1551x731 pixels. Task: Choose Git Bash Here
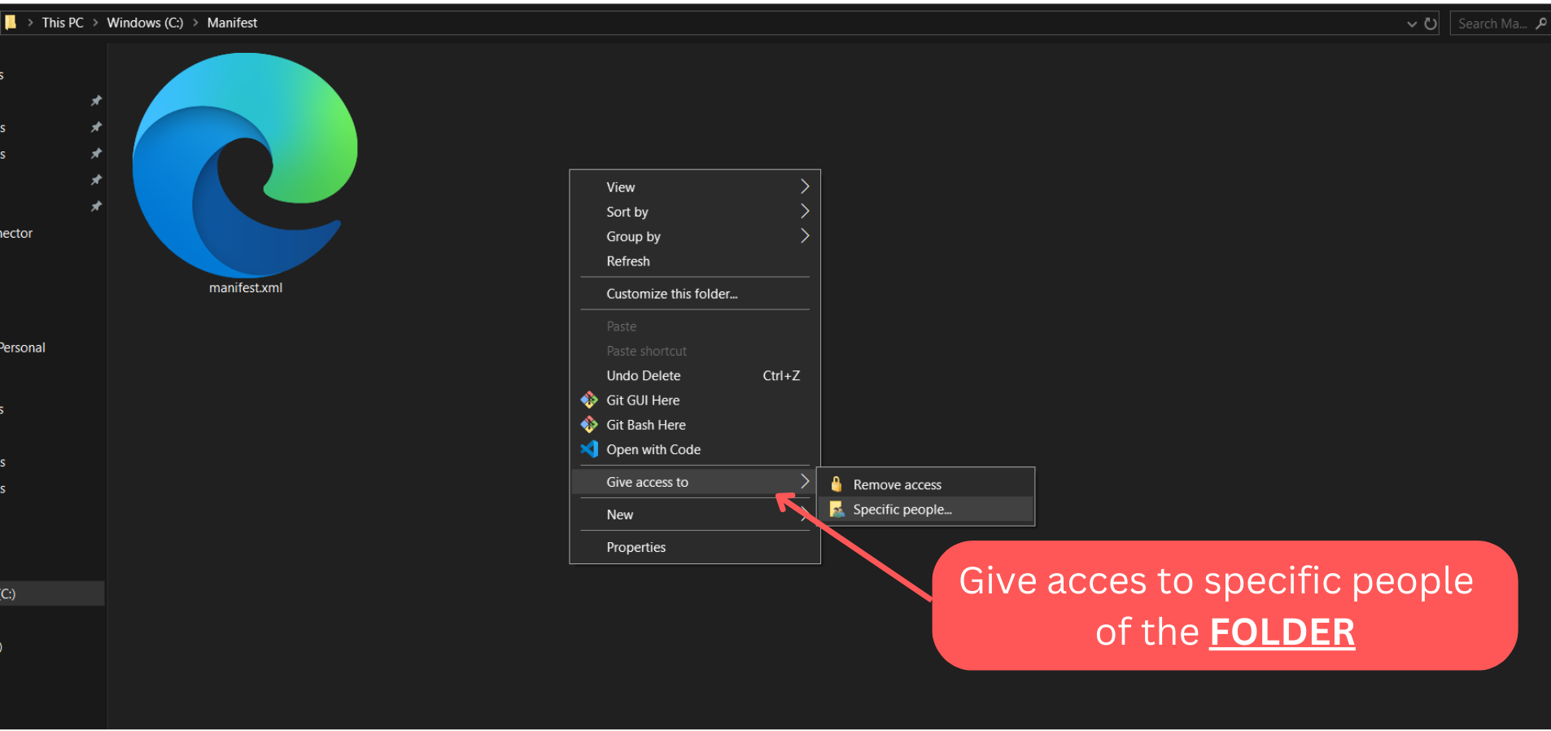(x=694, y=425)
